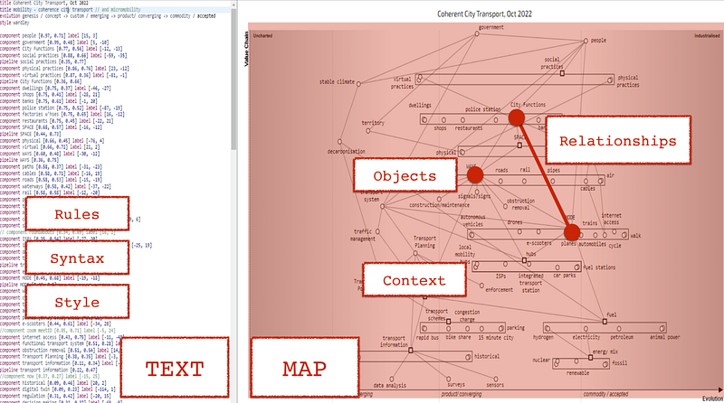Click the fuel pipeline square marker
This screenshot has height=403, width=724.
point(605,322)
